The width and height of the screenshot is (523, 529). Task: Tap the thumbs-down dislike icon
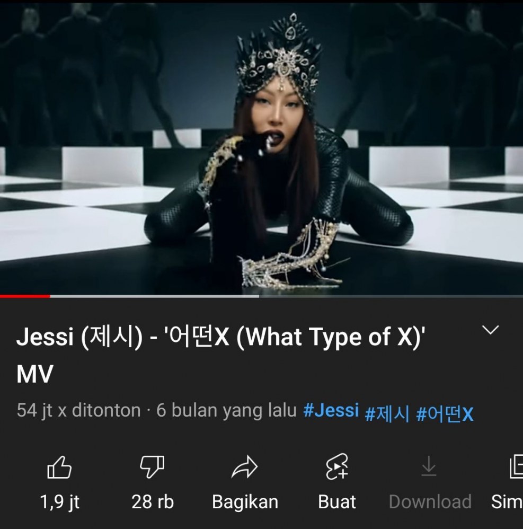[x=152, y=468]
